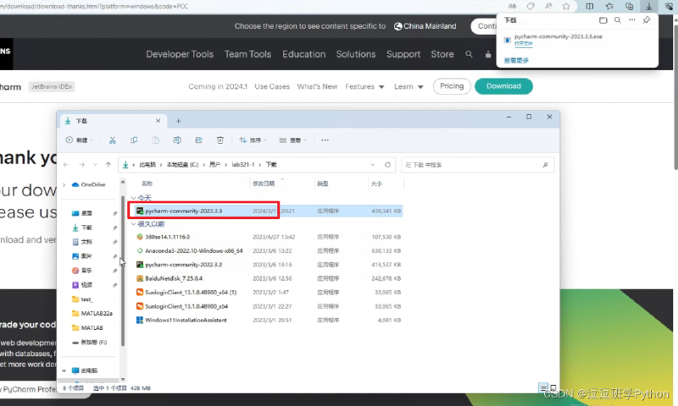Open Developer Tools menu on JetBrains site

tap(180, 54)
